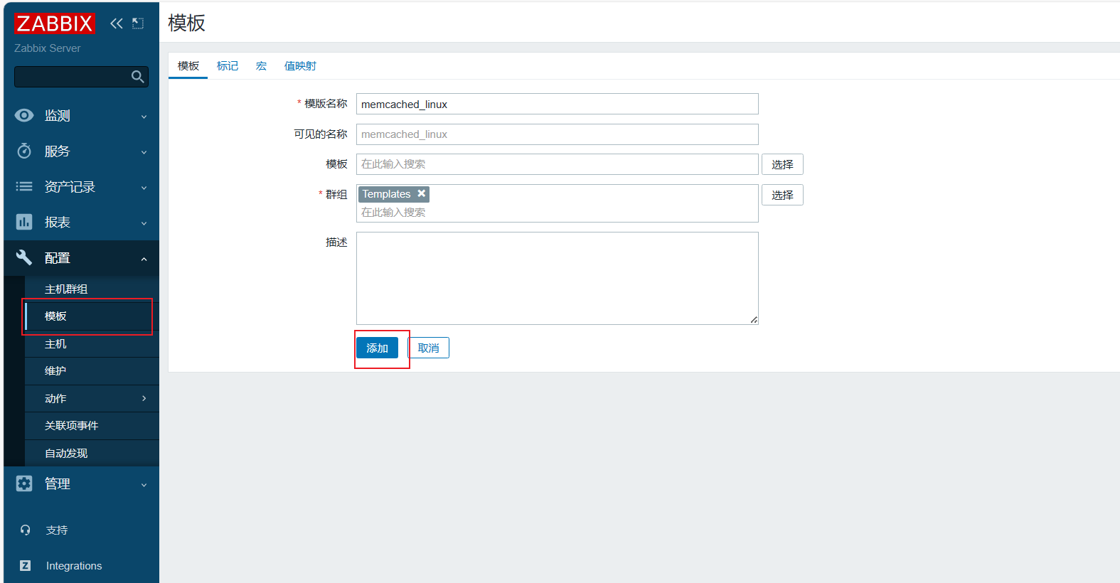Viewport: 1120px width, 583px height.
Task: Click the sidebar hide (kiosk) icon
Action: tap(138, 23)
